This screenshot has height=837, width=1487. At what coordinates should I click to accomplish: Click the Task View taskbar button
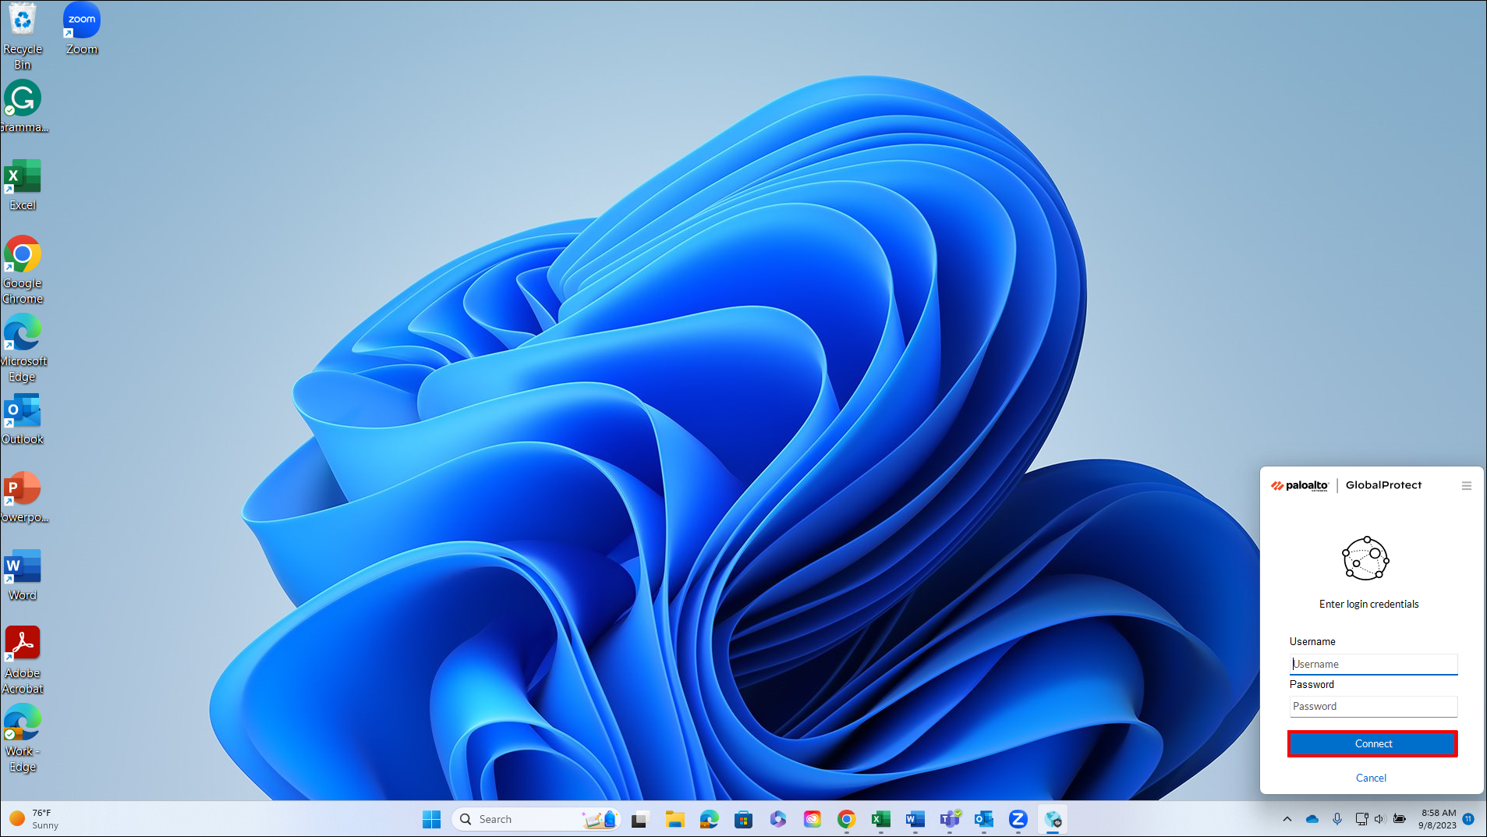pos(640,819)
